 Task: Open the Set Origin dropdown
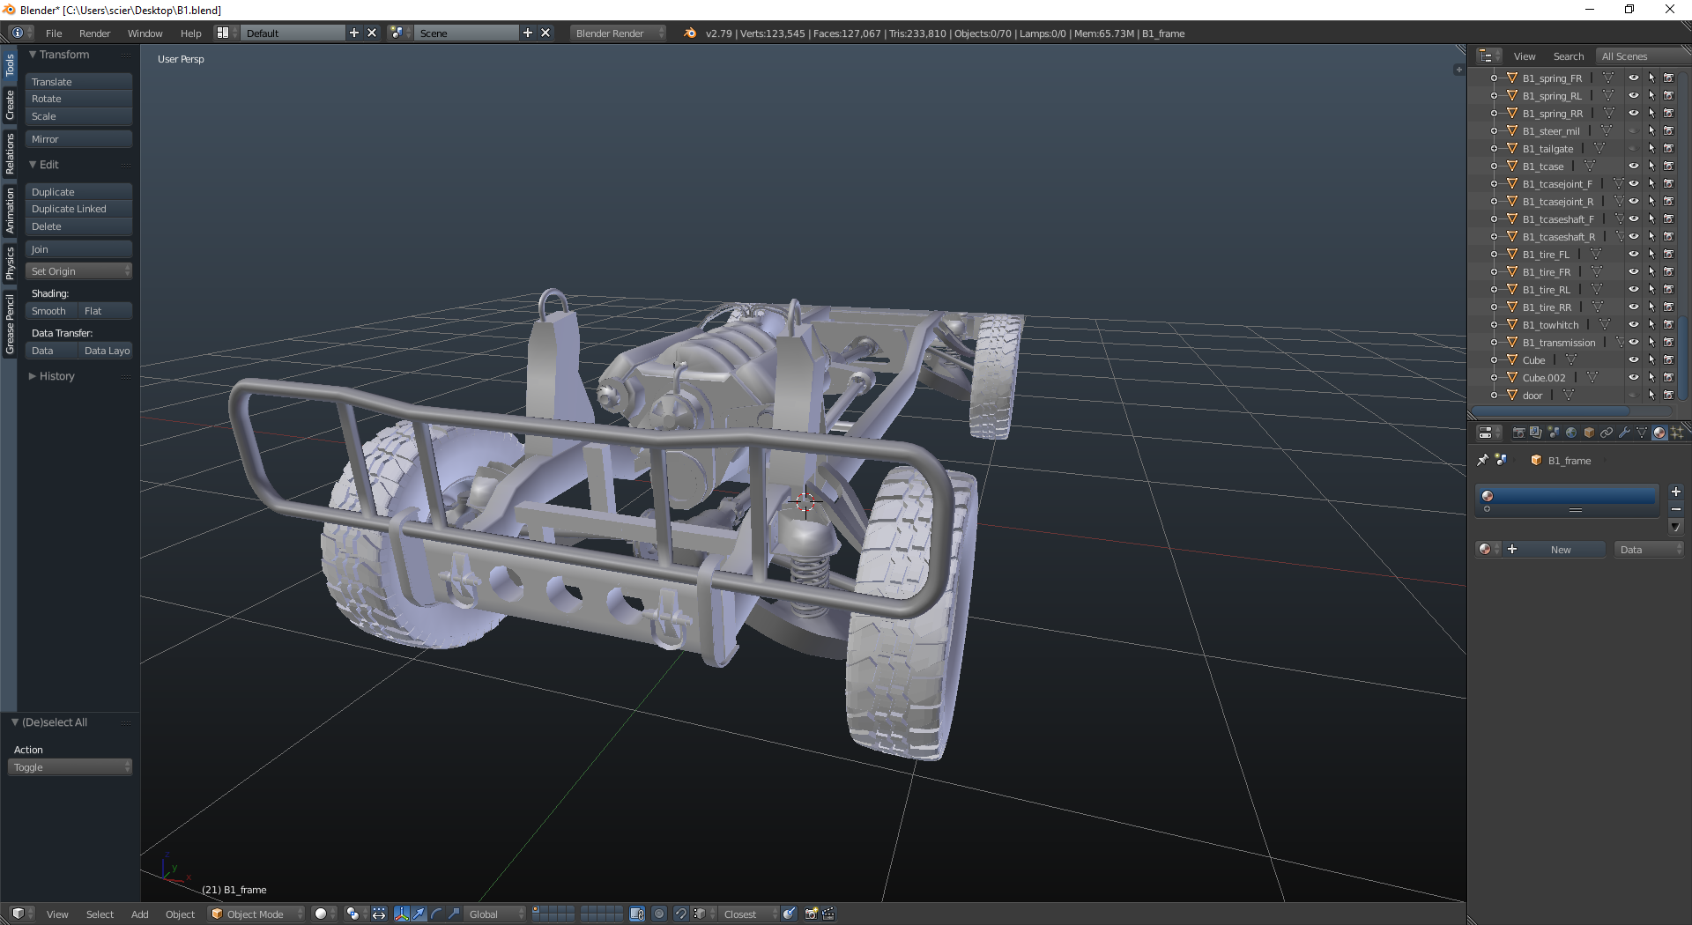click(78, 271)
